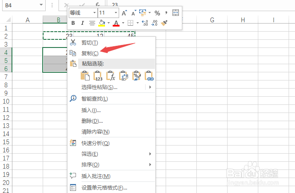This screenshot has width=295, height=193.
Task: Click the formula bar showing 23
Action: click(201, 5)
